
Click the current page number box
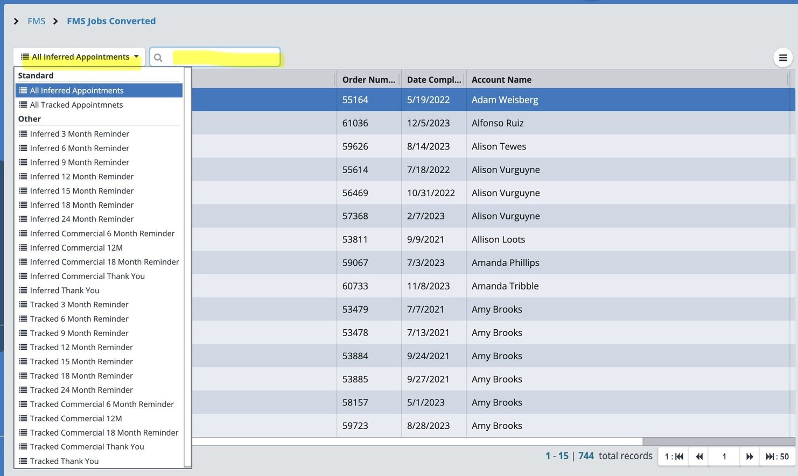pyautogui.click(x=724, y=457)
